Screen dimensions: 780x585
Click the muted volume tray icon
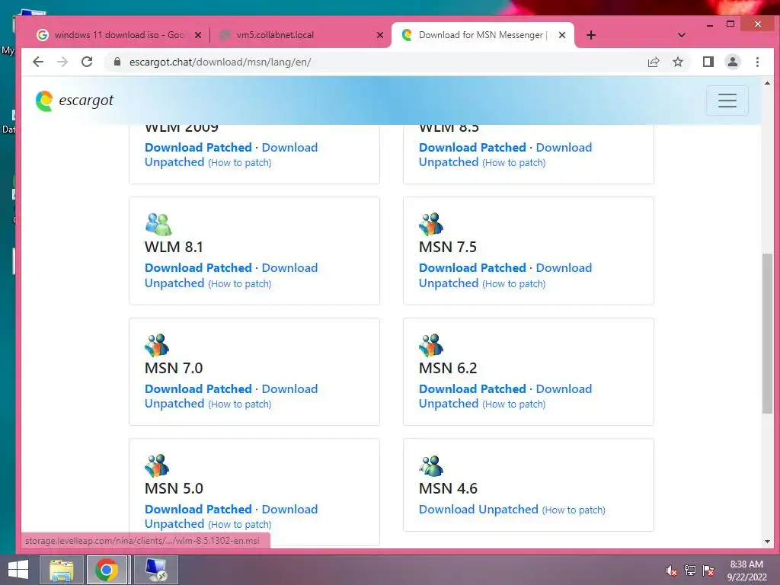tap(671, 571)
